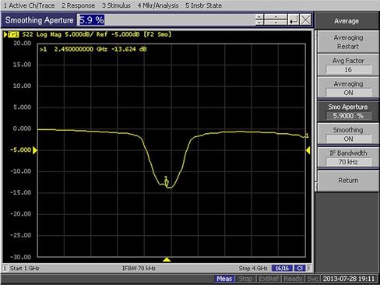The image size is (380, 285).
Task: Increase aperture with small up arrow
Action: [259, 17]
